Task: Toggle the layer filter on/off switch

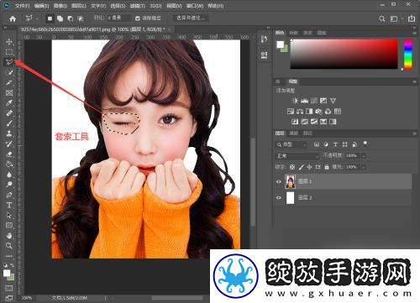Action: point(365,144)
